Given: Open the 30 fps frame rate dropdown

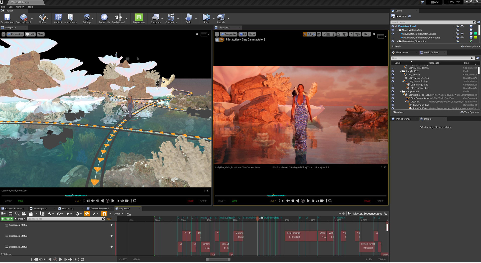Looking at the screenshot, I should [x=119, y=214].
